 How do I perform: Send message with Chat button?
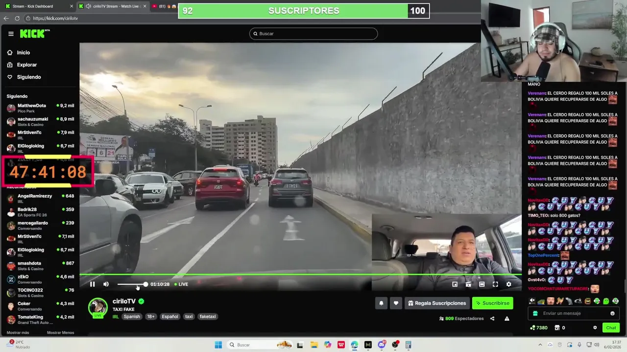coord(611,328)
